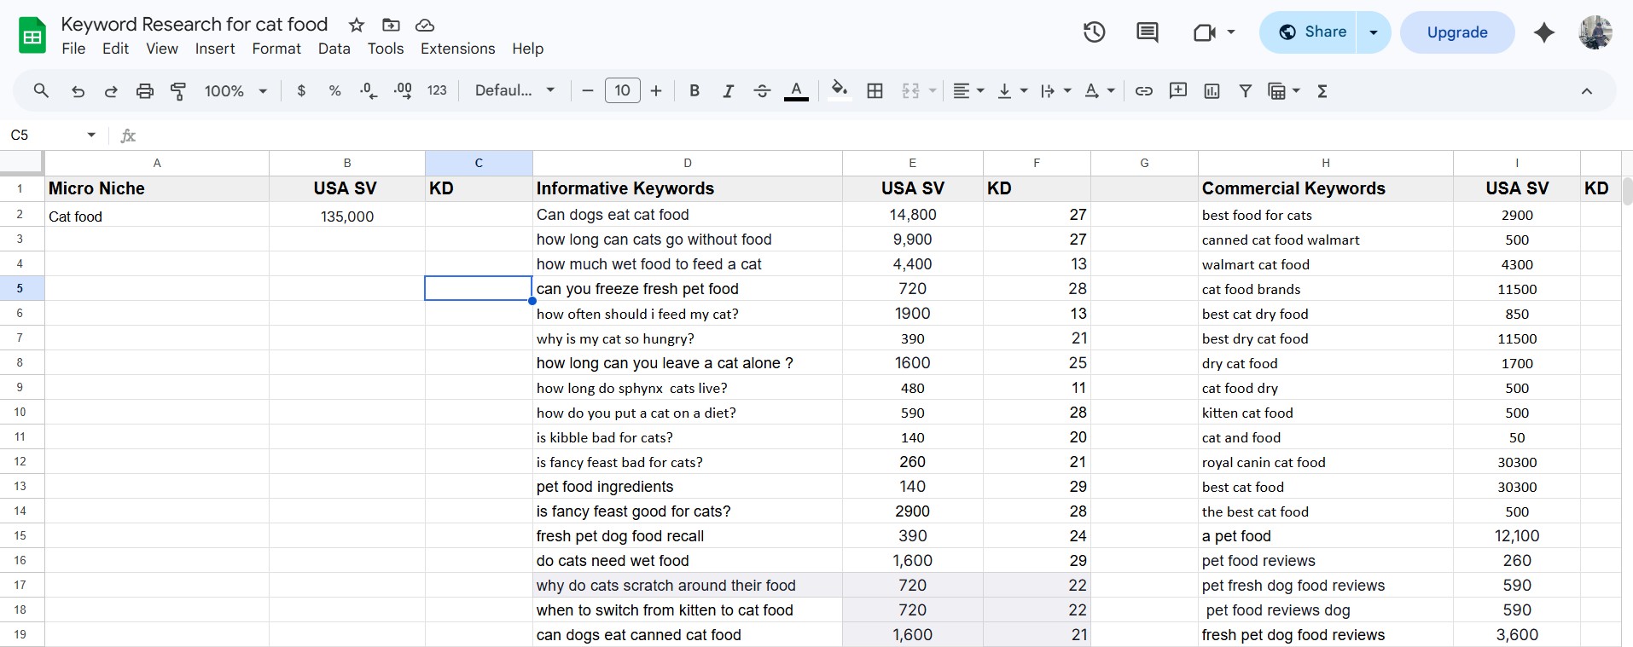This screenshot has width=1633, height=647.
Task: Open the Edit menu
Action: 115,49
